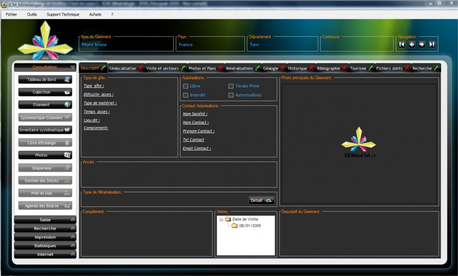Open the Fichier menu
Image resolution: width=458 pixels, height=276 pixels.
point(11,14)
